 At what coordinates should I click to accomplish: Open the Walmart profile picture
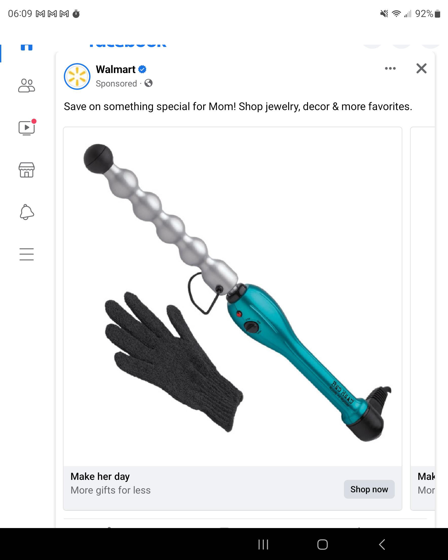(77, 76)
